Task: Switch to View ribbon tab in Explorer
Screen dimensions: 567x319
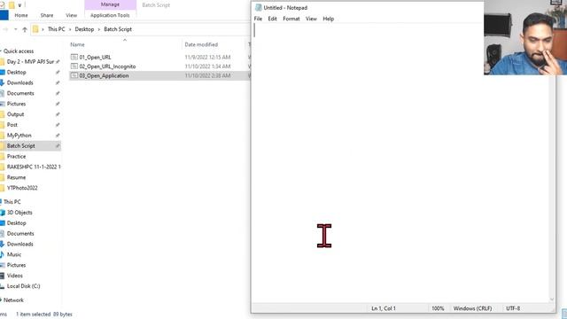Action: pyautogui.click(x=71, y=15)
